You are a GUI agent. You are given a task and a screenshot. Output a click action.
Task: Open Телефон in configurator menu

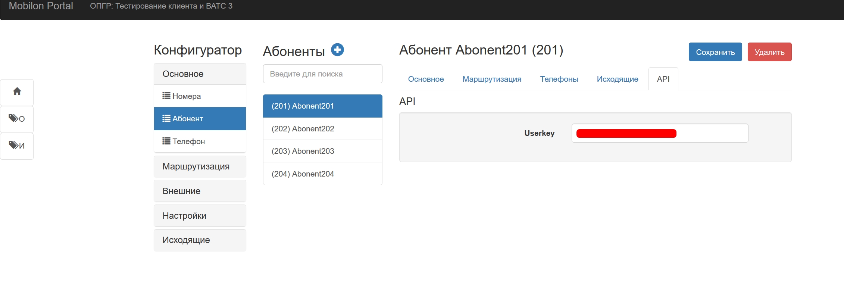click(200, 141)
